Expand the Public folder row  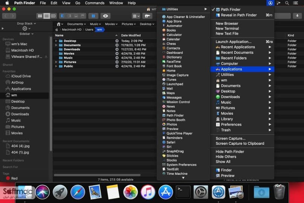[56, 66]
